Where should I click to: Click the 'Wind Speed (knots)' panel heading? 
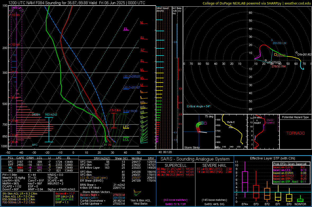tap(163, 9)
